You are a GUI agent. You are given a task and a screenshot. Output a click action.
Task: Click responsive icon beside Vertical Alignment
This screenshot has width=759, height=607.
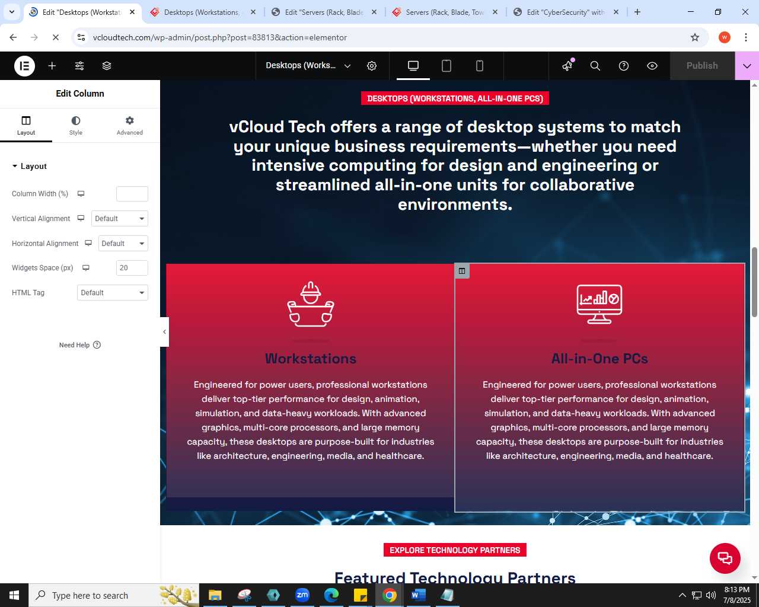coord(81,219)
